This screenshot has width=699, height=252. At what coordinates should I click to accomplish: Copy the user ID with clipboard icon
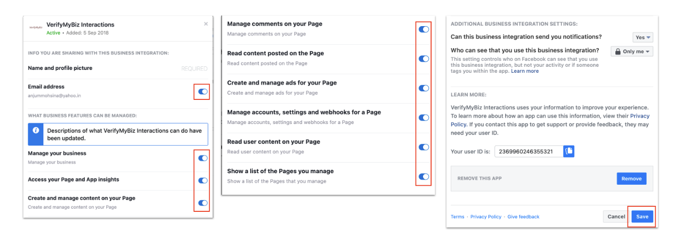pyautogui.click(x=569, y=151)
